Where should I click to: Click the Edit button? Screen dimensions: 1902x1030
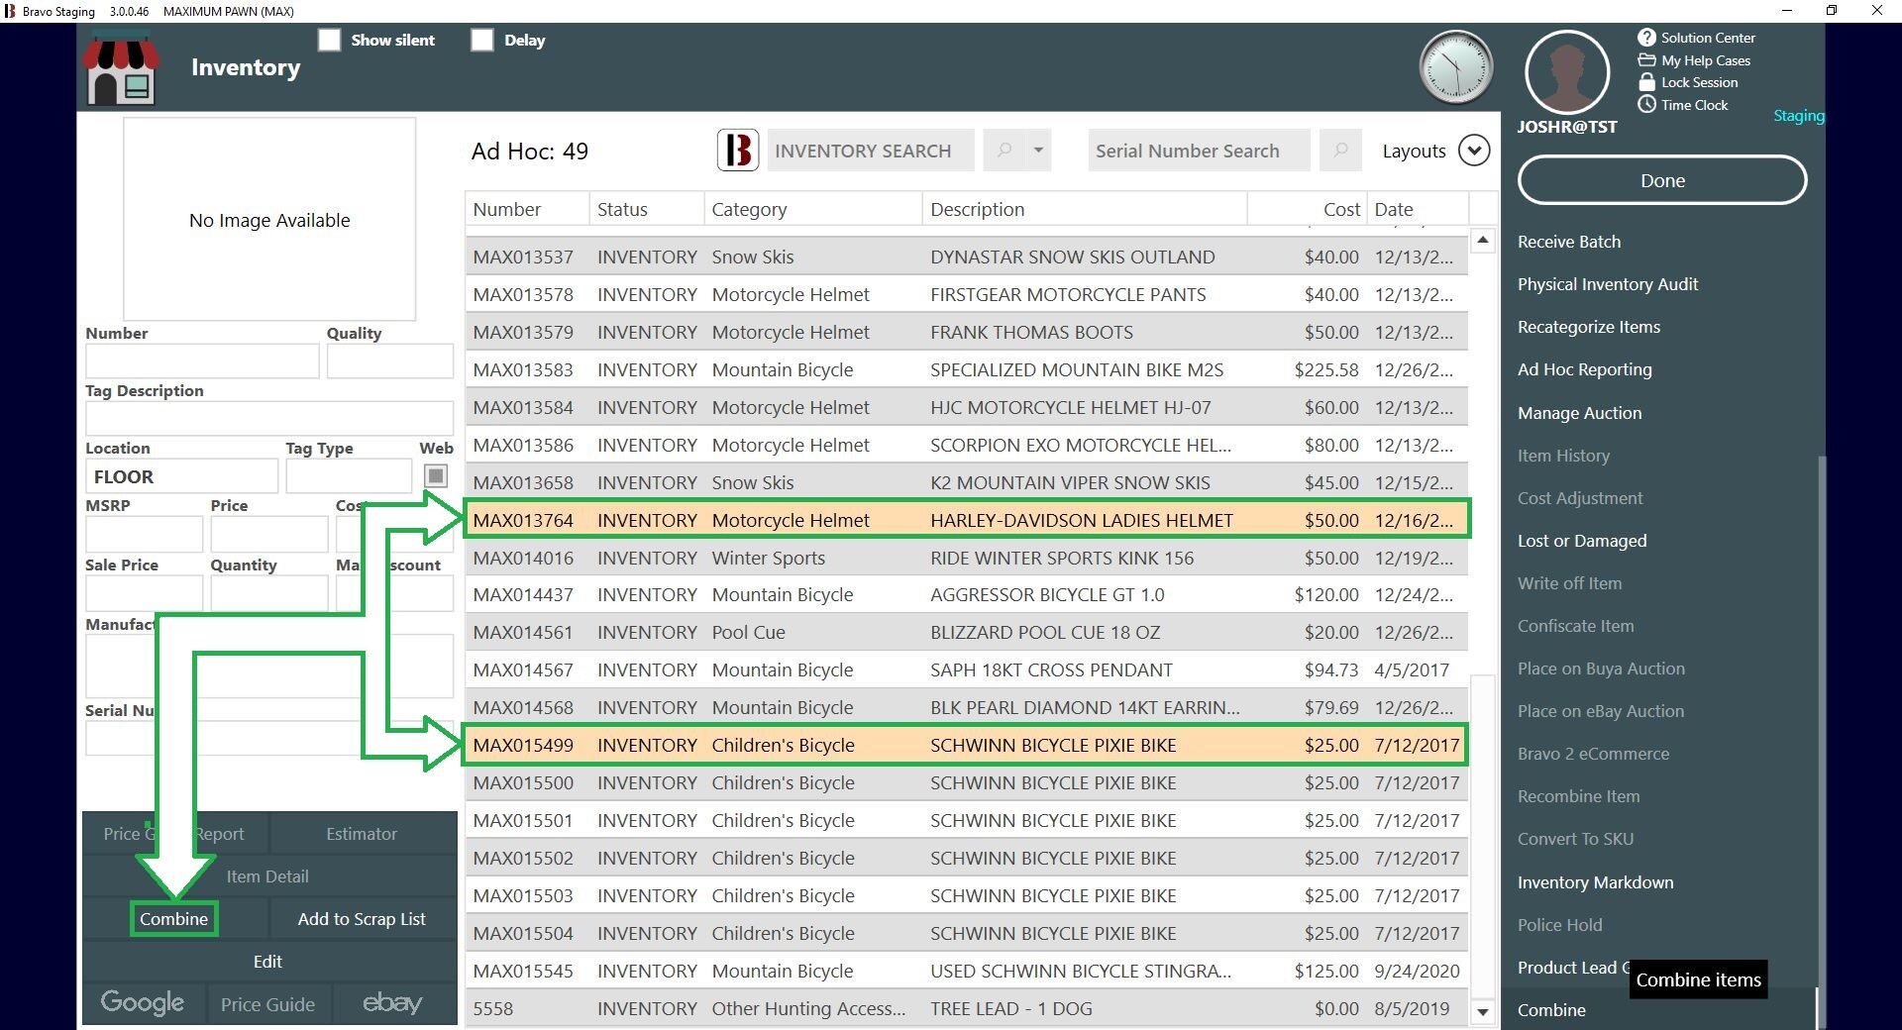pyautogui.click(x=267, y=962)
